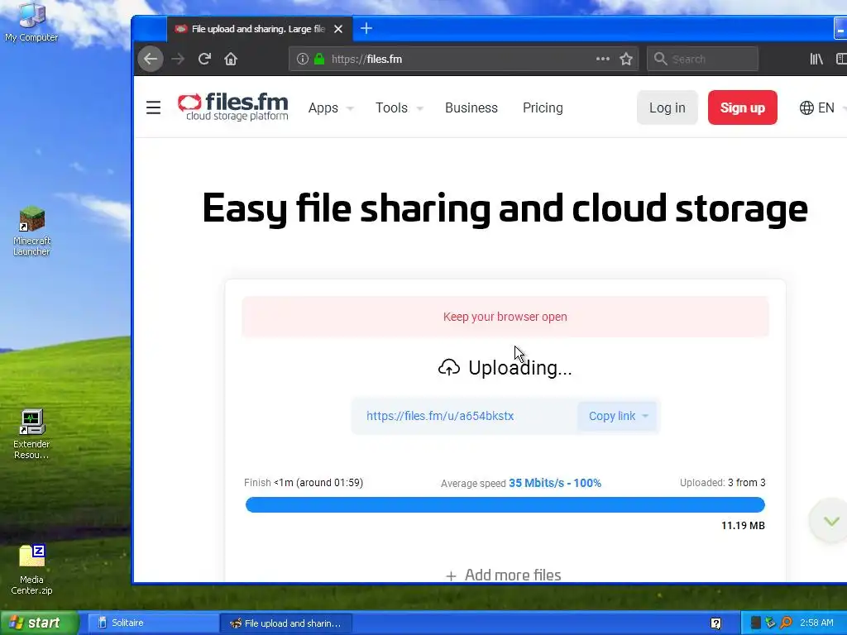Open the Windows start menu
847x635 pixels.
pyautogui.click(x=40, y=623)
